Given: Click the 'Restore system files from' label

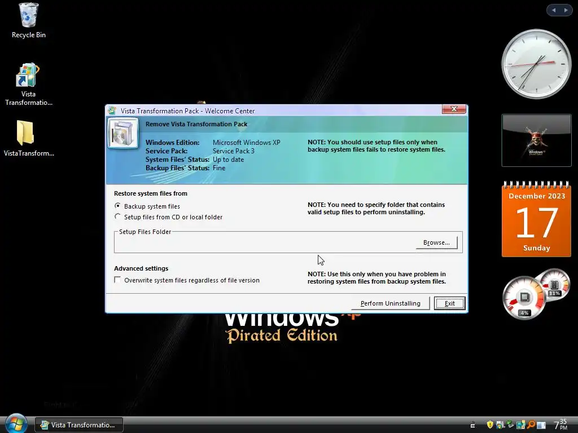Looking at the screenshot, I should tap(150, 193).
